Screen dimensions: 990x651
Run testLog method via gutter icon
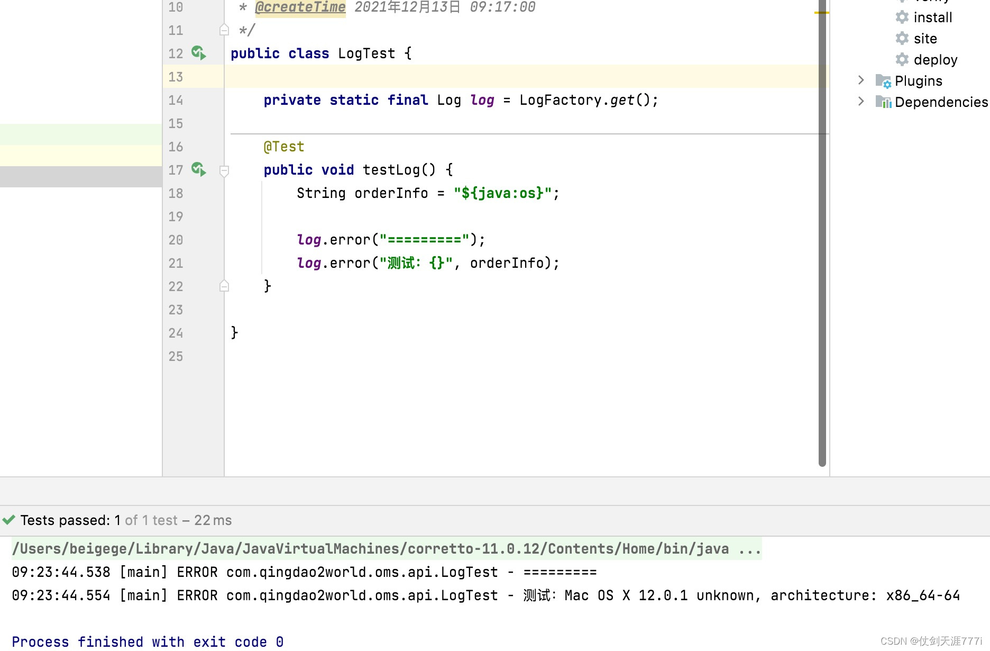(199, 169)
